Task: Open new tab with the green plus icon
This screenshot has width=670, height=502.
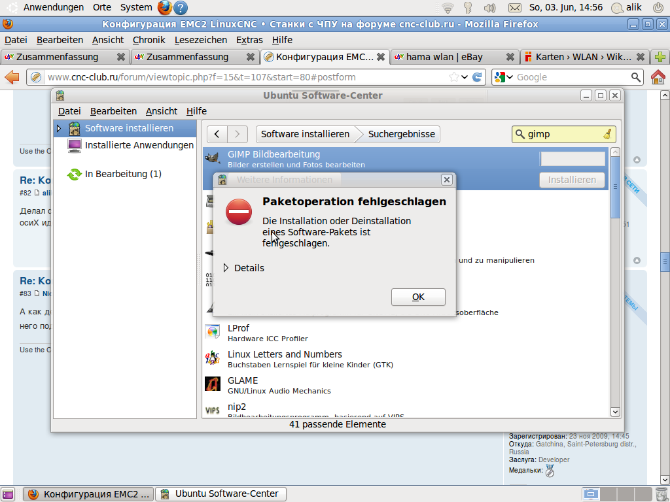Action: (660, 57)
